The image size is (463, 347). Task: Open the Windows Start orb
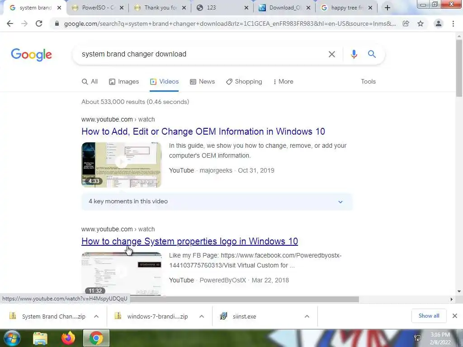coord(12,338)
